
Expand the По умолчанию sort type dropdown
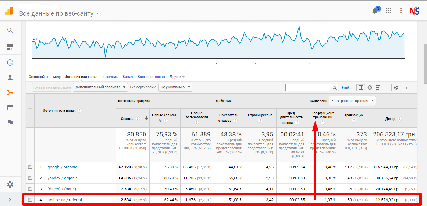click(x=175, y=87)
